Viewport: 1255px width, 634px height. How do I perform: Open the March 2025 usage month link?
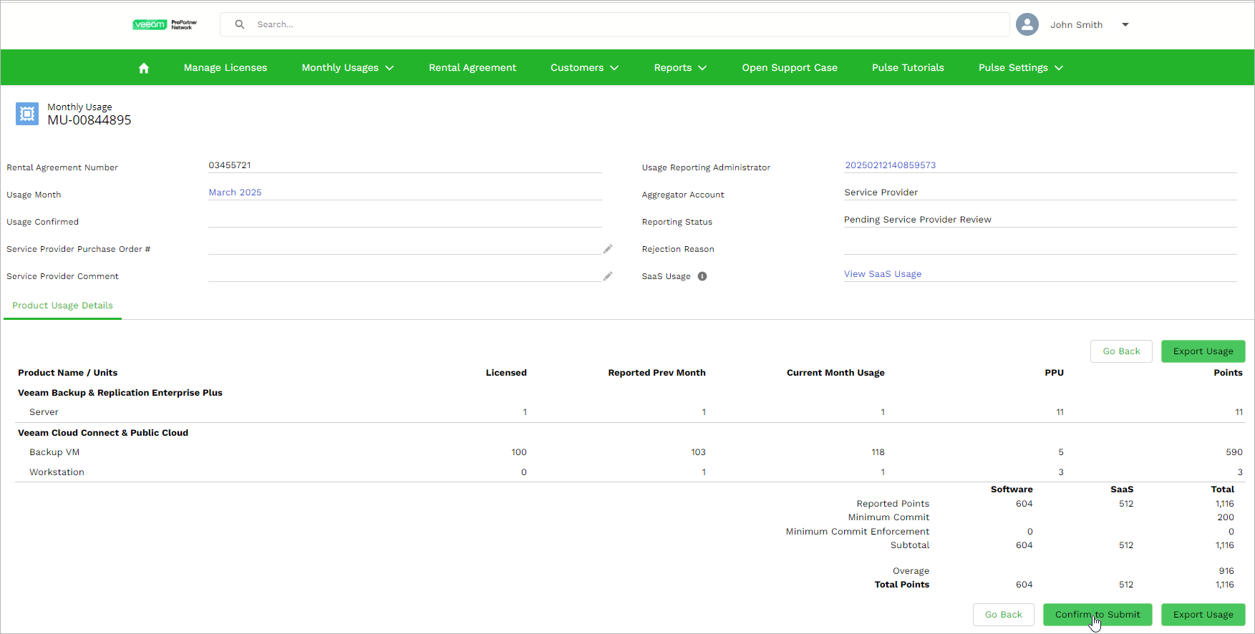(x=235, y=192)
